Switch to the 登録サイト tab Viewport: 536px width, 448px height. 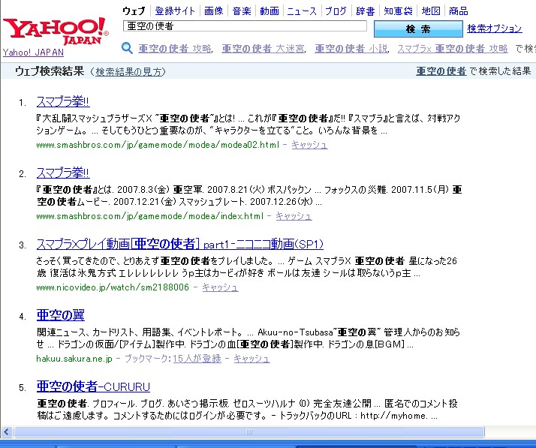tap(175, 11)
